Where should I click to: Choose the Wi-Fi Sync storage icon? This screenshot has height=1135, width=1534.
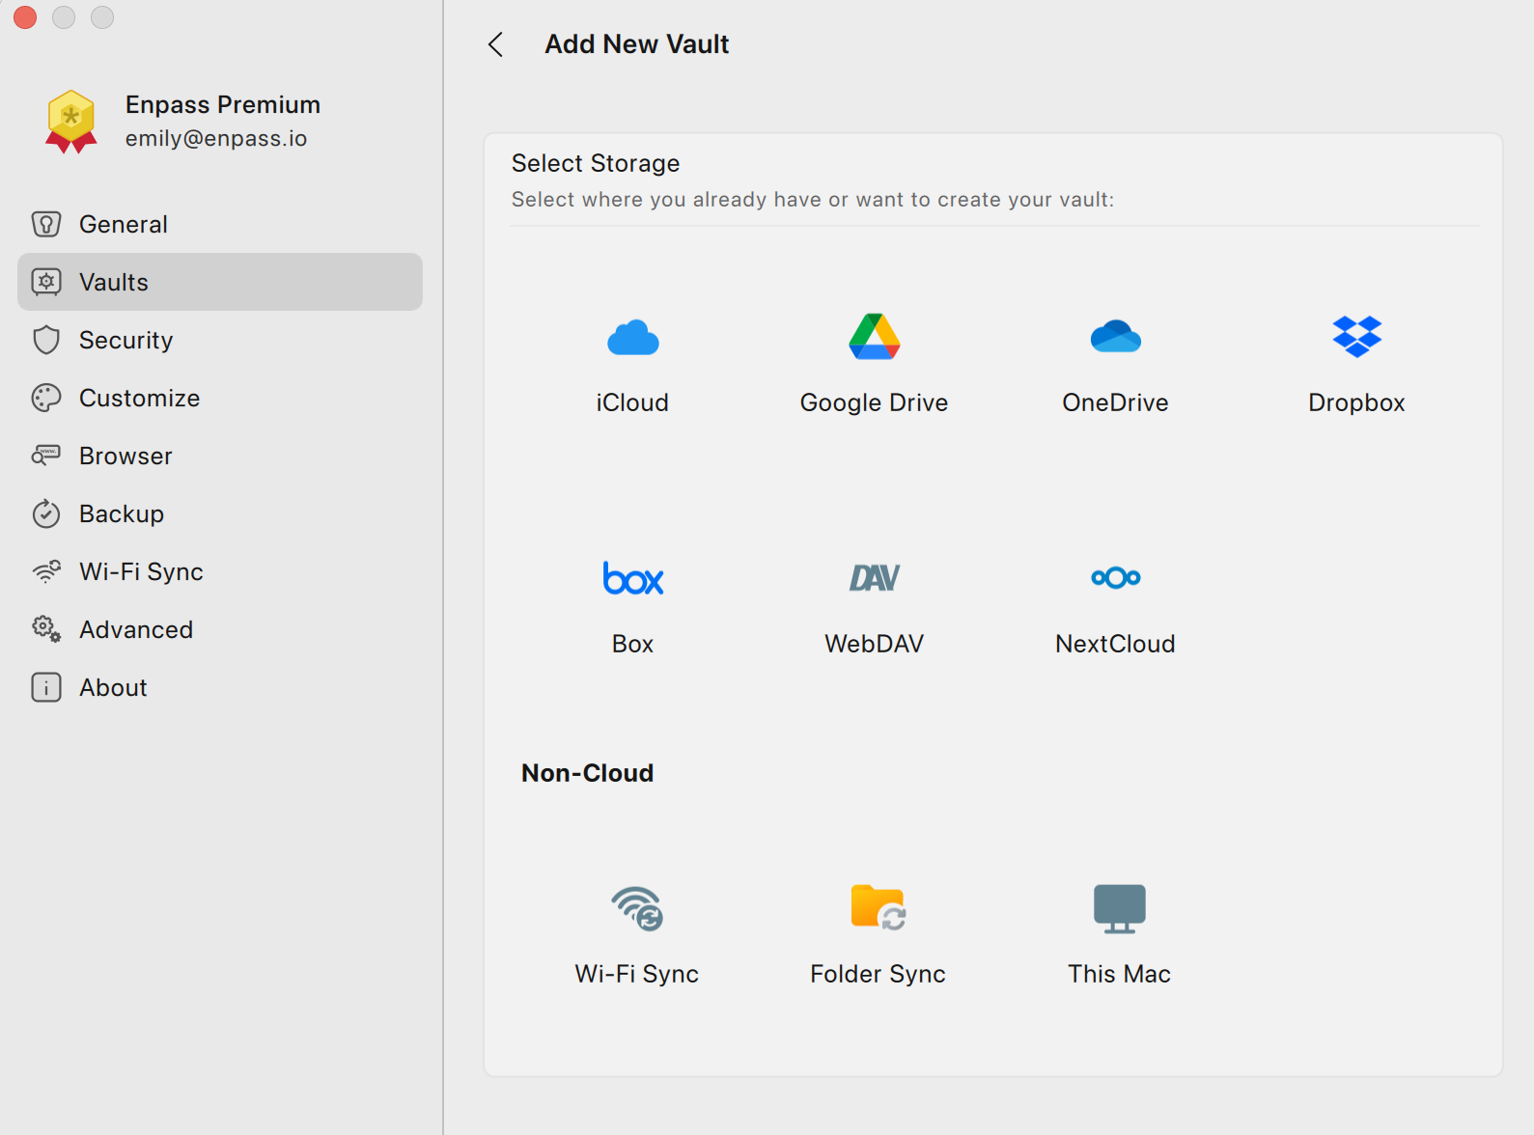[x=637, y=908]
